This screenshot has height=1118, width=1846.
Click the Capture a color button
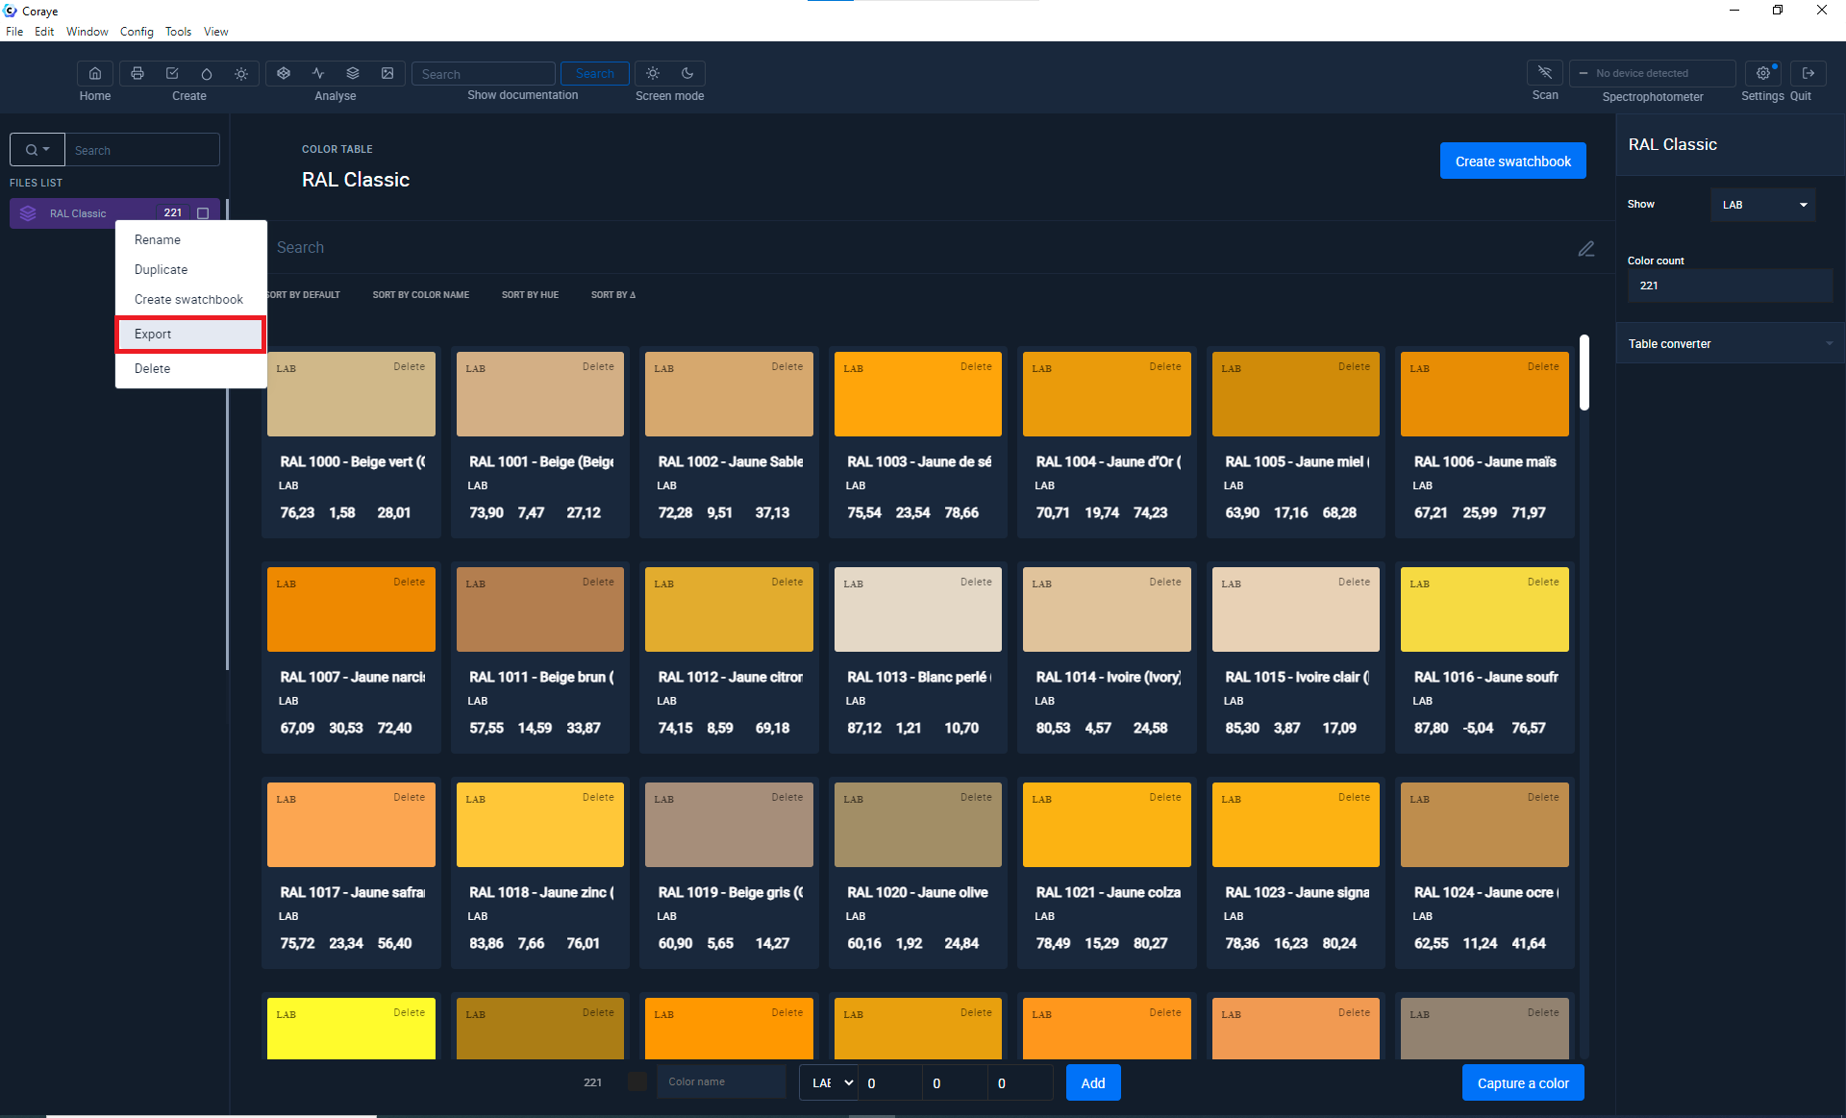click(x=1523, y=1082)
